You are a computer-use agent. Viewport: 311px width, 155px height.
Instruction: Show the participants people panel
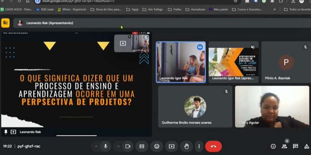click(284, 146)
